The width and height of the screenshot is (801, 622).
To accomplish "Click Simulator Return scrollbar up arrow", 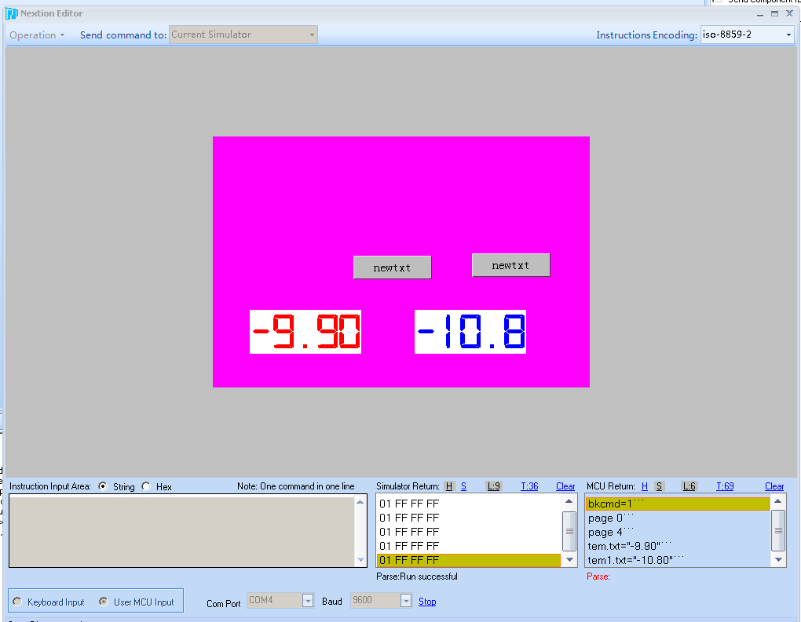I will tap(569, 501).
